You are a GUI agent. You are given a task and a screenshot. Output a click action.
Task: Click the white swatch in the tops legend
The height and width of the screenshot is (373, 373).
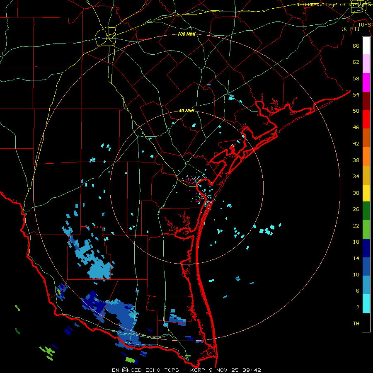coord(366,46)
